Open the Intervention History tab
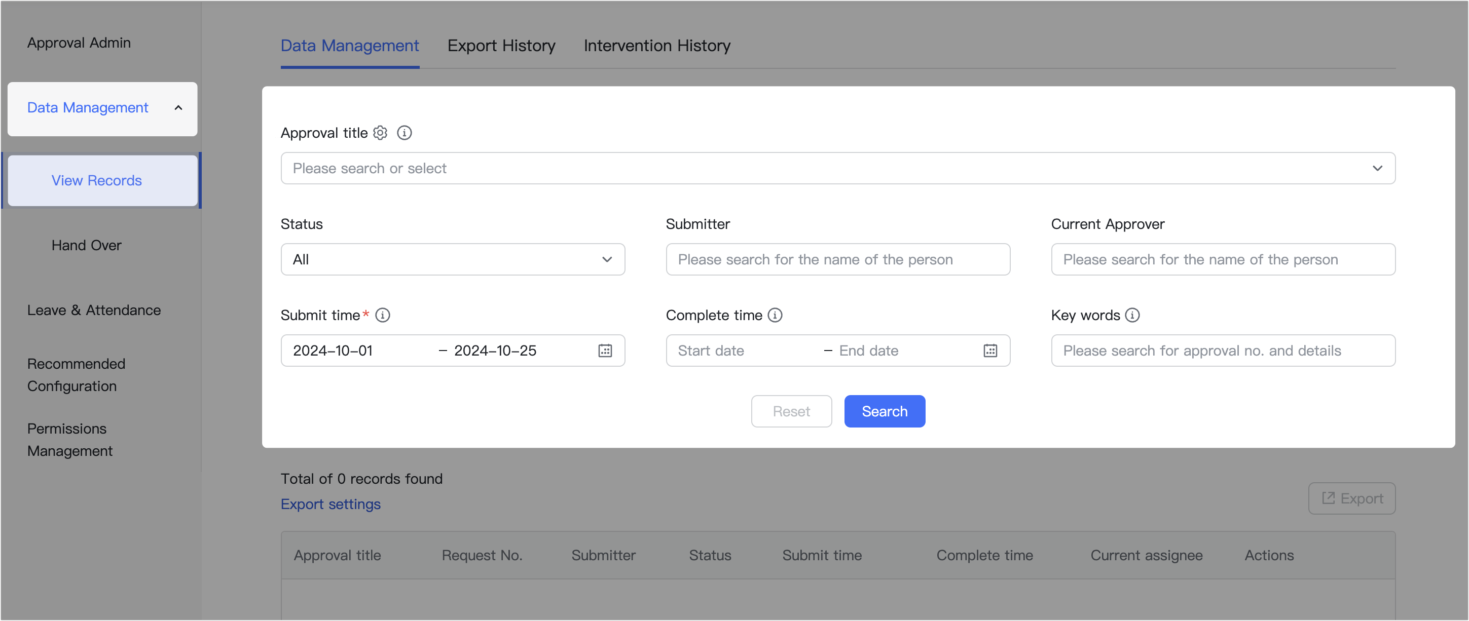This screenshot has width=1469, height=621. (656, 46)
